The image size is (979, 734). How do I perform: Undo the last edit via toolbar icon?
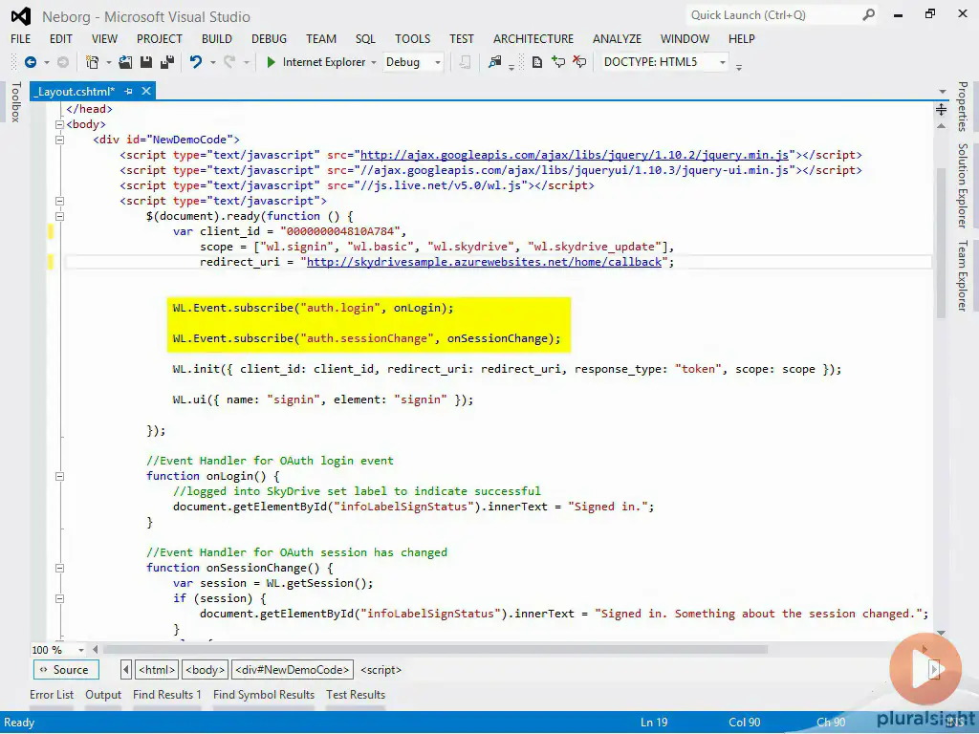tap(196, 62)
